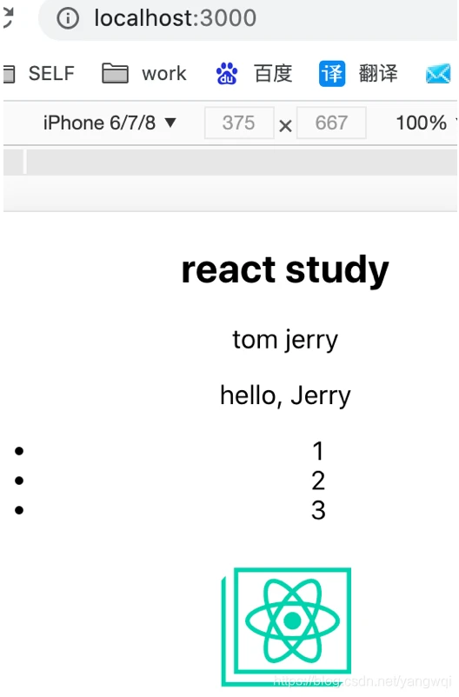Click the width field showing 375
This screenshot has height=697, width=459.
tap(239, 123)
